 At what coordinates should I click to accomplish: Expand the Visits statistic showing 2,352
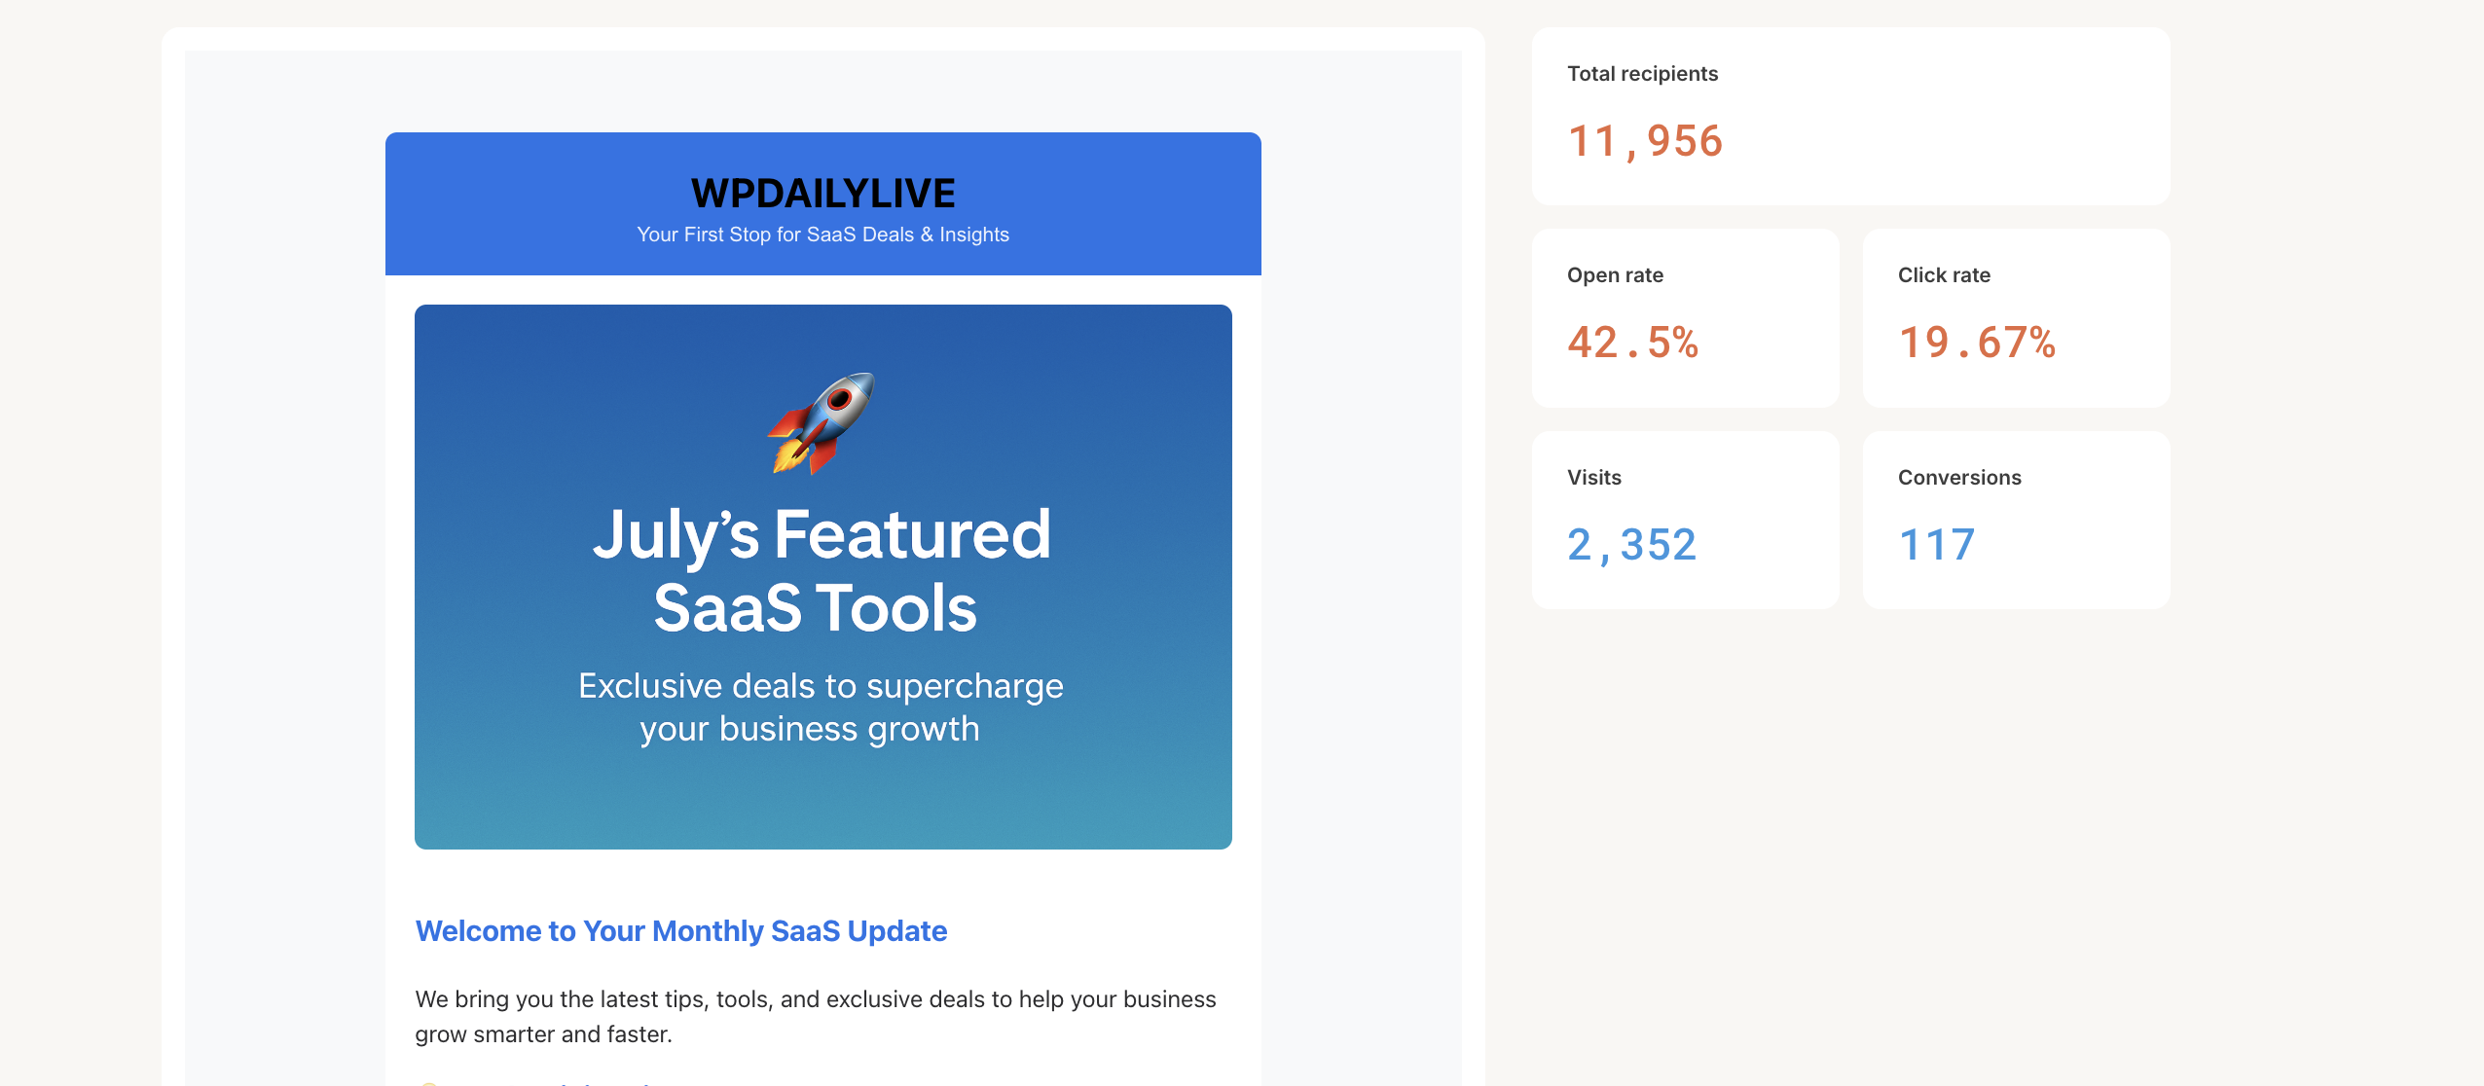click(1631, 545)
